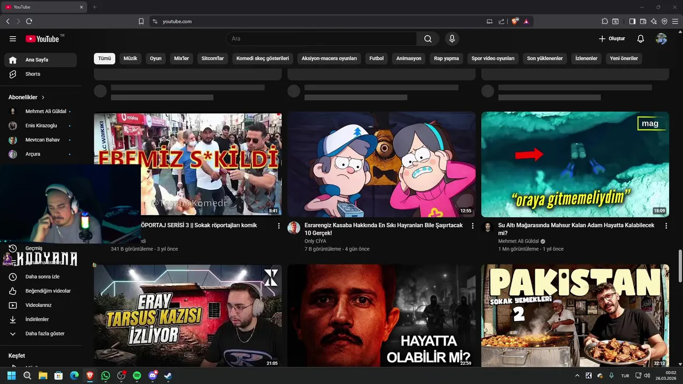Viewport: 683px width, 384px height.
Task: Click the Esrarengiz Kasaba video title
Action: 384,229
